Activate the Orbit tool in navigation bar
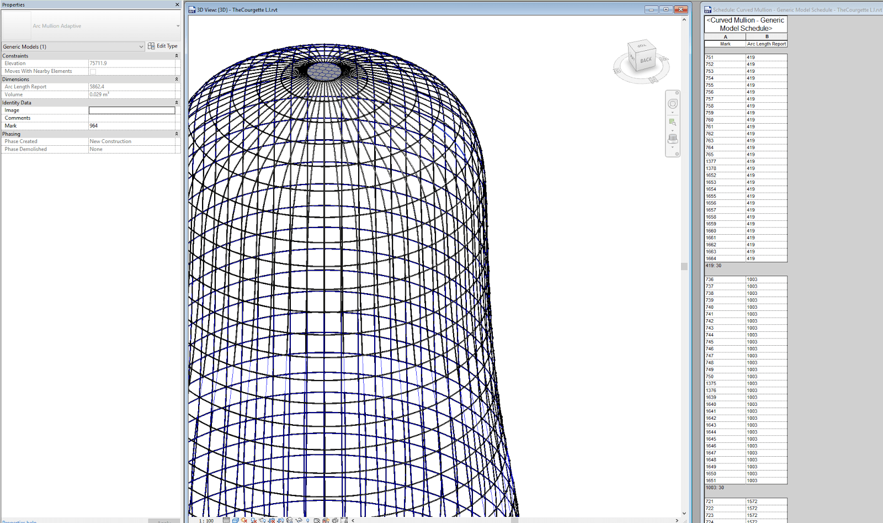Screen dimensions: 883x523 click(672, 139)
